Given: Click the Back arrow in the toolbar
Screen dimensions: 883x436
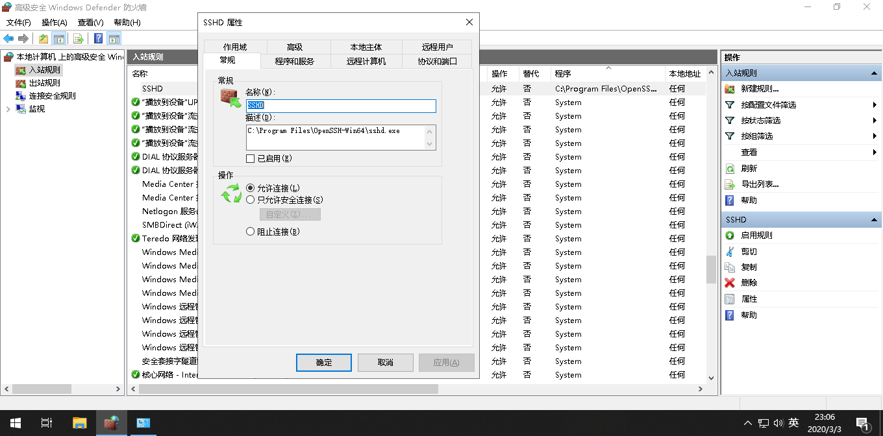Looking at the screenshot, I should (8, 38).
